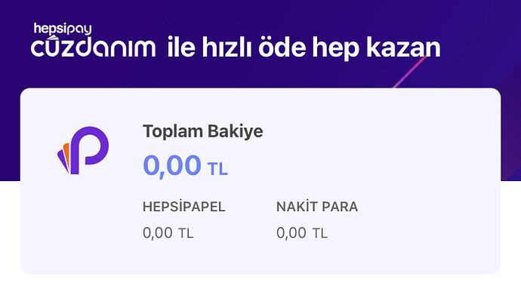Open the Toplam Bakiye heading
The width and height of the screenshot is (521, 292).
(x=202, y=131)
